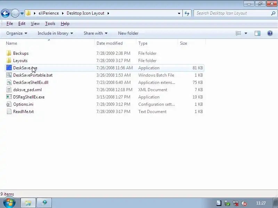Screen dimensions: 278x208
Task: Click Windows Explorer taskbar button
Action: pos(28,203)
